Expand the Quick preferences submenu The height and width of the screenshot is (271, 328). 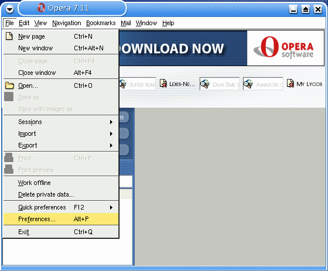point(61,207)
